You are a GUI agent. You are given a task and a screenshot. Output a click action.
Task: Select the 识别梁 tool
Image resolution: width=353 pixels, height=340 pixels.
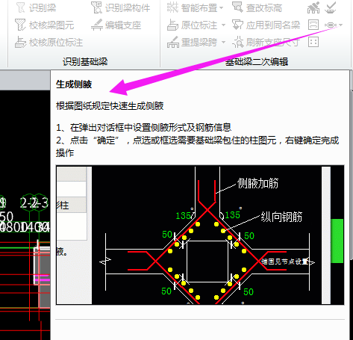(36, 7)
